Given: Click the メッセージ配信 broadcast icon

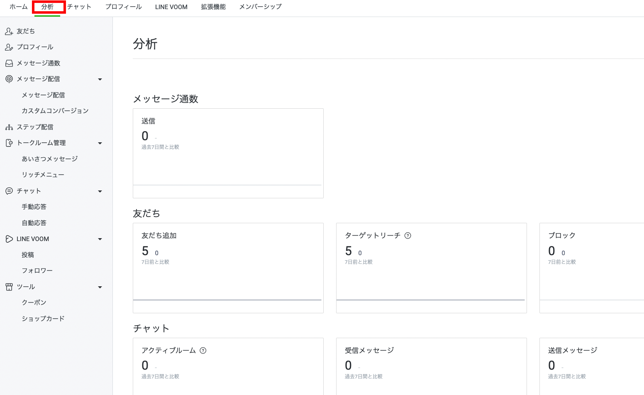Looking at the screenshot, I should pyautogui.click(x=9, y=79).
